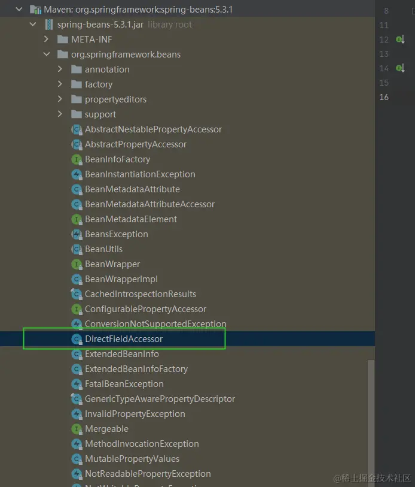Click BeanWrapper interface icon
Viewport: 415px width, 487px height.
coord(77,264)
